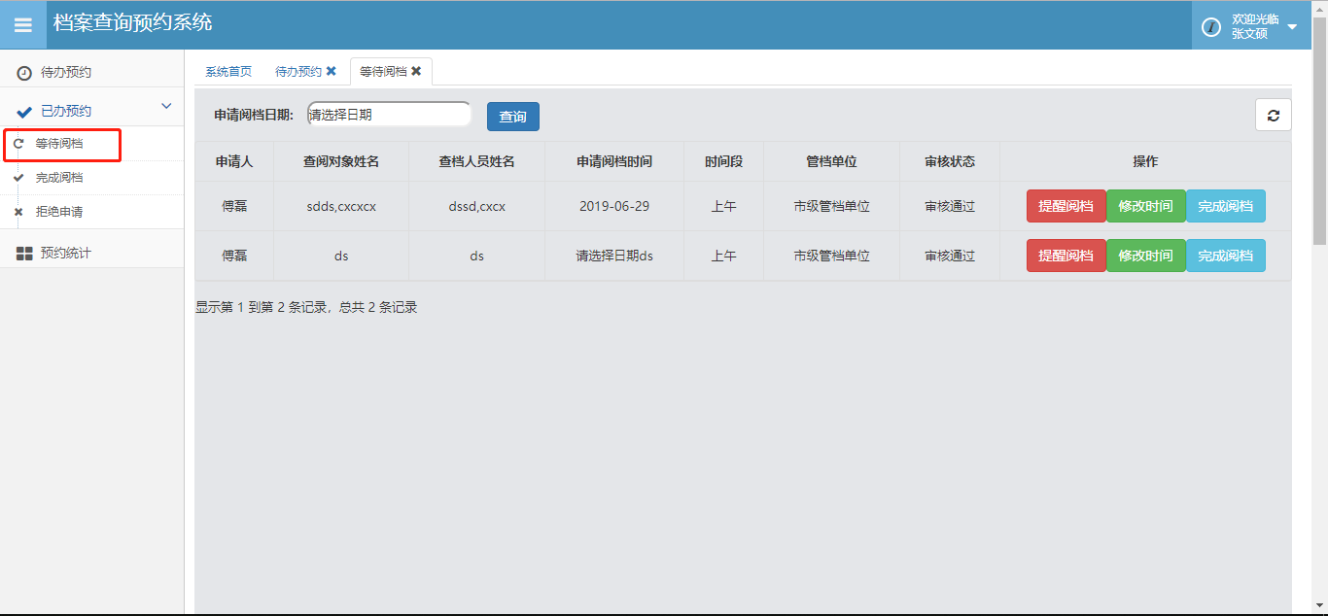1328x616 pixels.
Task: Click 修改时间 in the second table row
Action: point(1145,256)
